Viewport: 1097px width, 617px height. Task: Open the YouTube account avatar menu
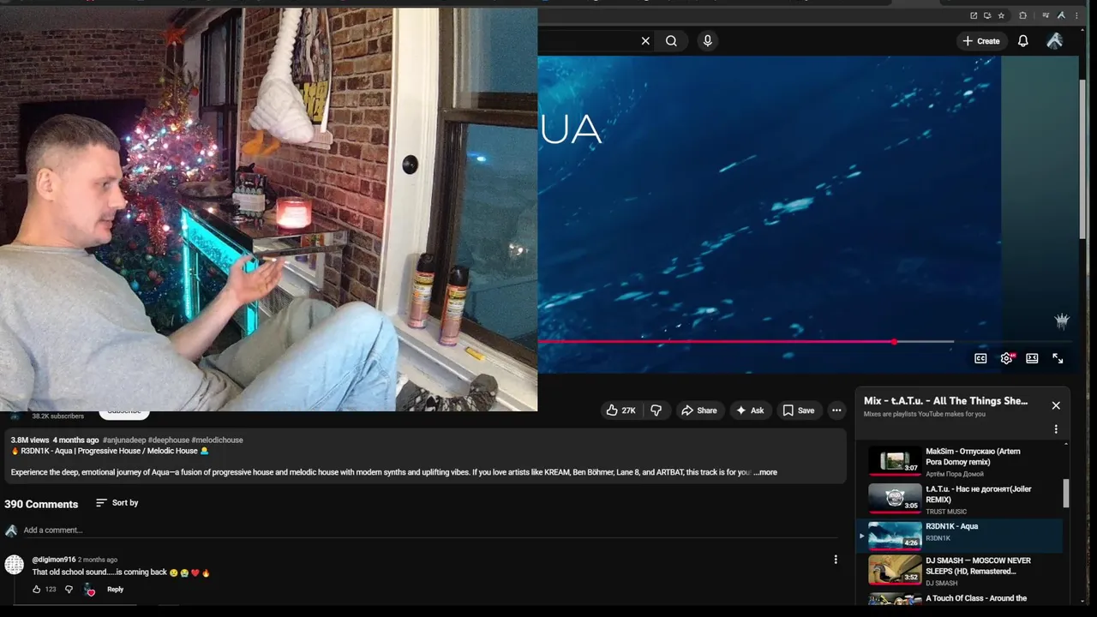(x=1055, y=40)
